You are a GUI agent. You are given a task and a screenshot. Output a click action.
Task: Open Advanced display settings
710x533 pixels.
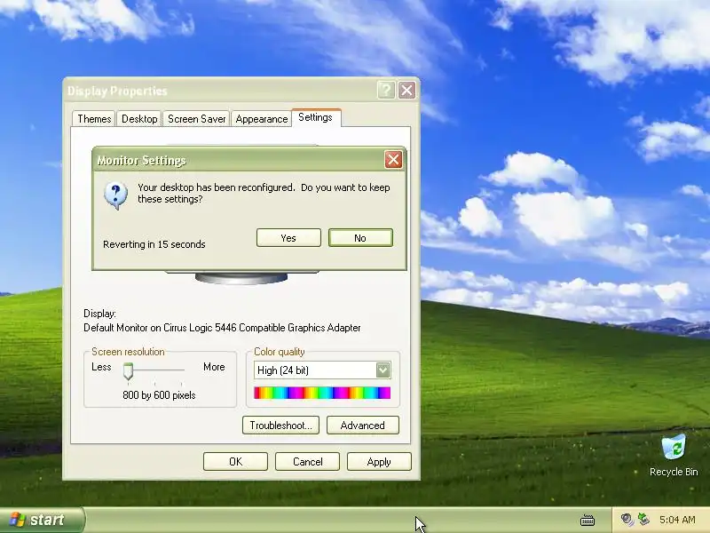363,426
